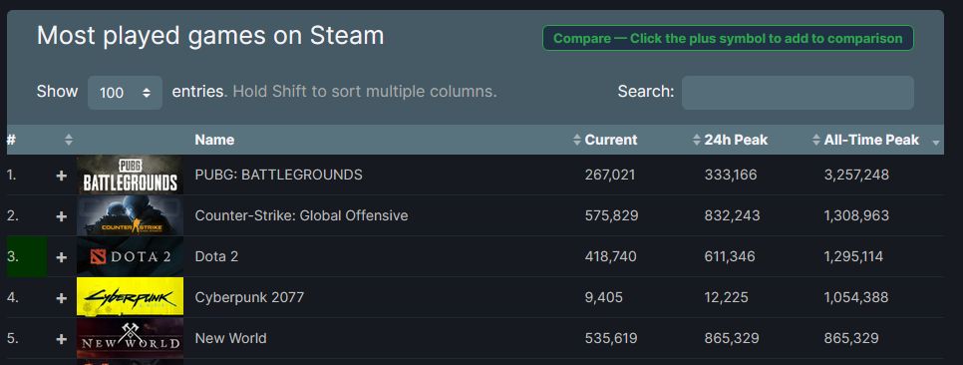The height and width of the screenshot is (365, 963).
Task: Click the Cyberpunk 2077 yellow thumbnail
Action: click(x=130, y=297)
